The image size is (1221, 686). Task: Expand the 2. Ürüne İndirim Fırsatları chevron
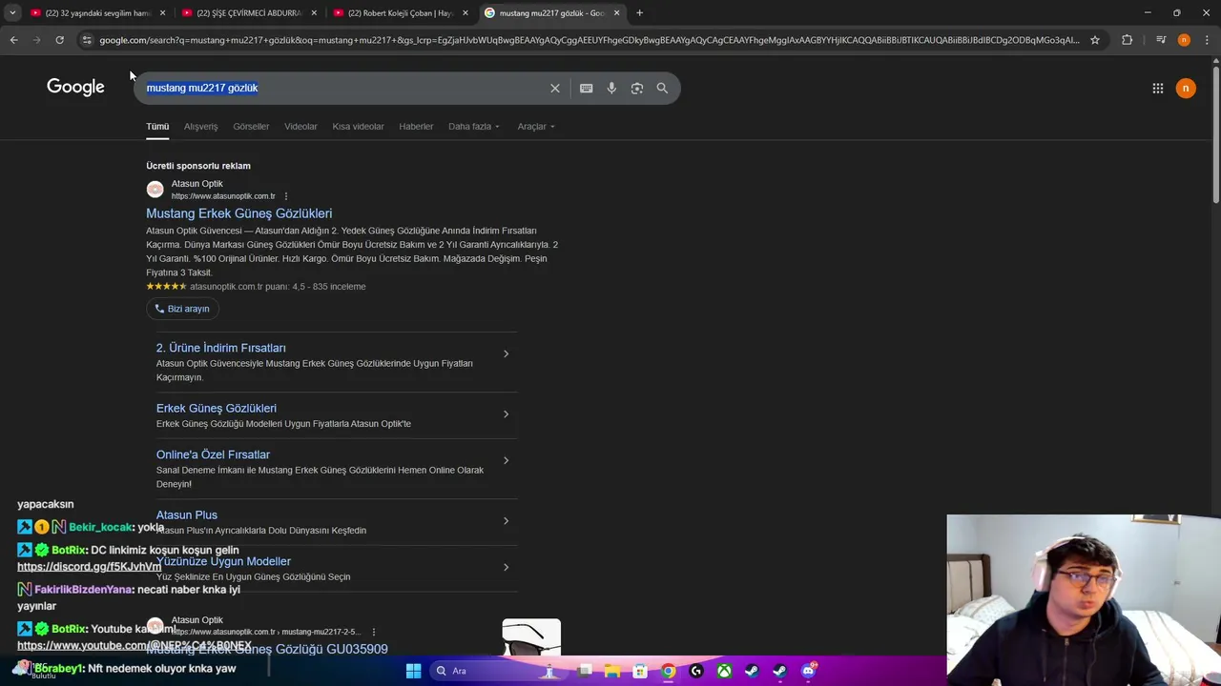506,354
